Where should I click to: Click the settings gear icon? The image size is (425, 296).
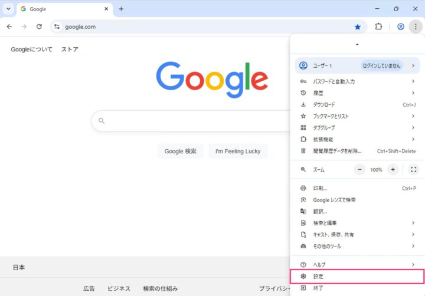(303, 277)
